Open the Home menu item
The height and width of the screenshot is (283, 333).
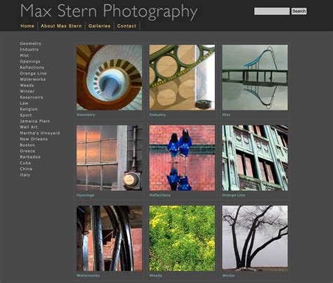pos(27,26)
